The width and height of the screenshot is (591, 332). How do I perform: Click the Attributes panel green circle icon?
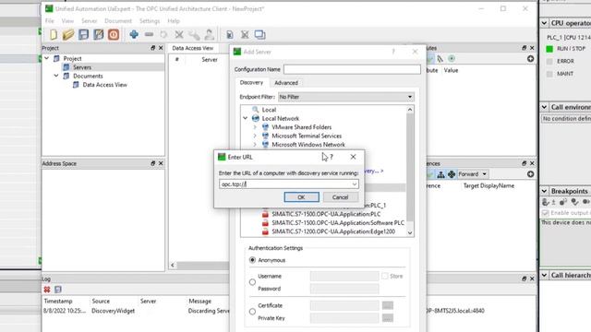(452, 59)
